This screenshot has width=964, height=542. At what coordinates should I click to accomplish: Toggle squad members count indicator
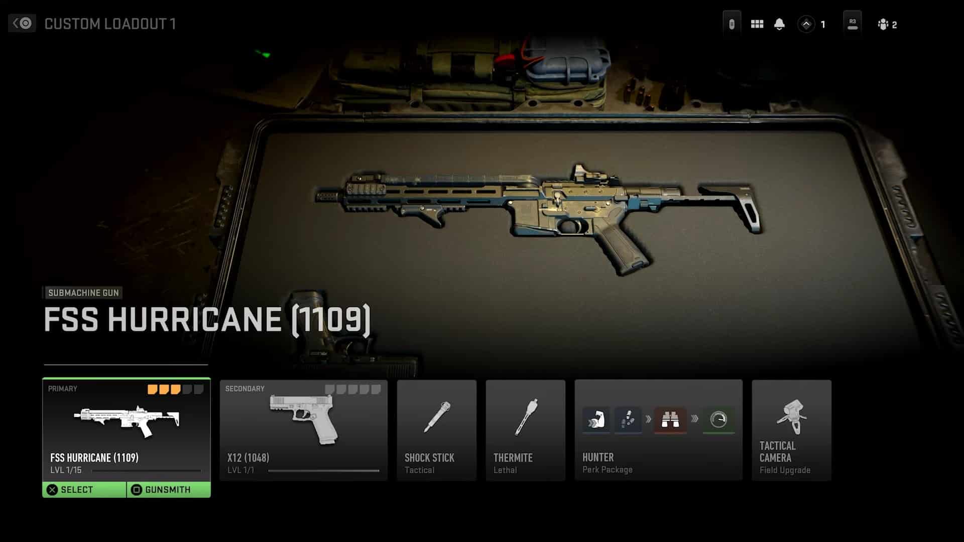(888, 24)
